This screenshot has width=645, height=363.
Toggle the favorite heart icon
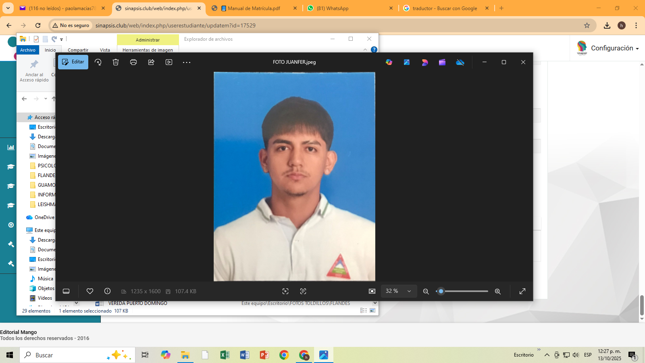90,291
